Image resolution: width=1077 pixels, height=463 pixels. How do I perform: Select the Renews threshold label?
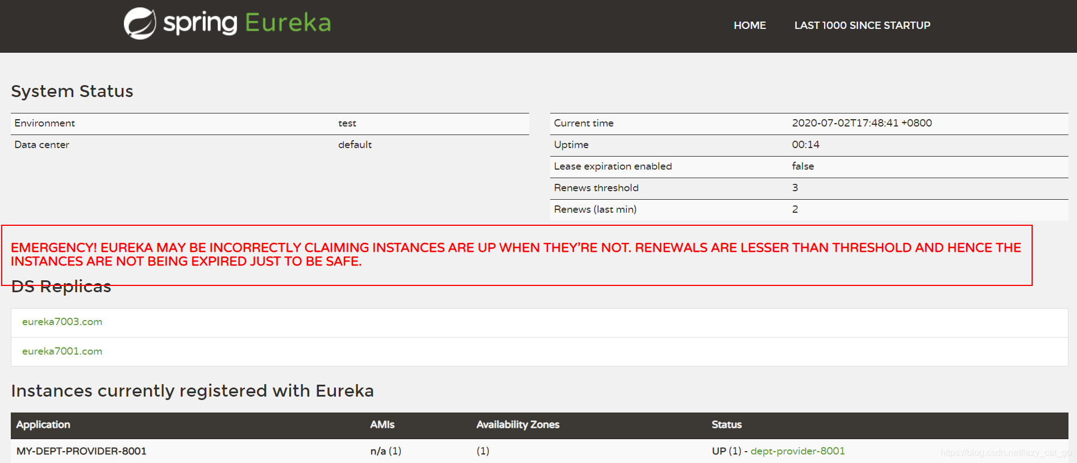(x=596, y=188)
